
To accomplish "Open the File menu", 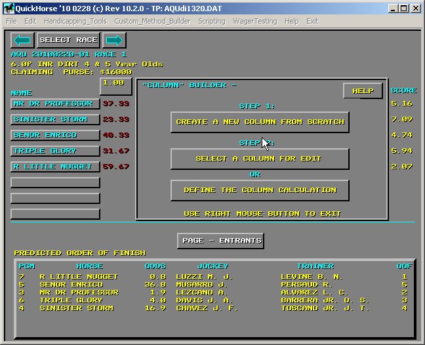I will (11, 21).
